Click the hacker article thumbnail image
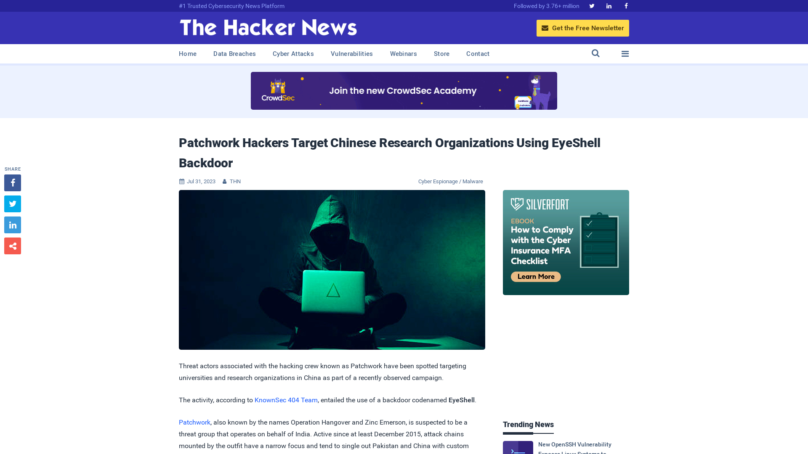Viewport: 808px width, 454px height. click(332, 270)
